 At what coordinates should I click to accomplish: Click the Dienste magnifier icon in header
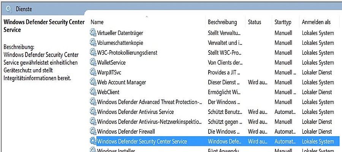(8, 9)
